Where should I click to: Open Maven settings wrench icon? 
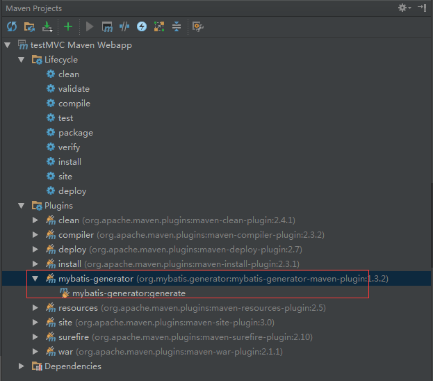[197, 27]
